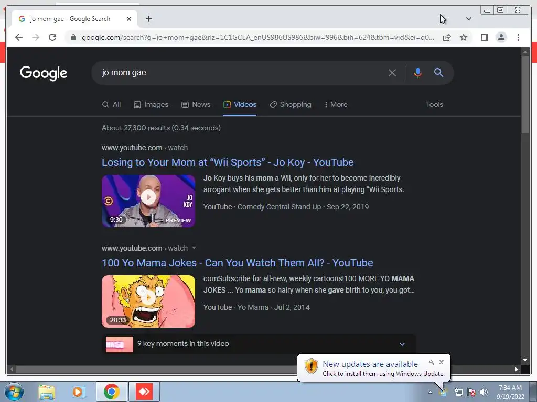Image resolution: width=537 pixels, height=402 pixels.
Task: Click first result's 'www.youtube.com › watch' breadcrumb
Action: pyautogui.click(x=145, y=148)
